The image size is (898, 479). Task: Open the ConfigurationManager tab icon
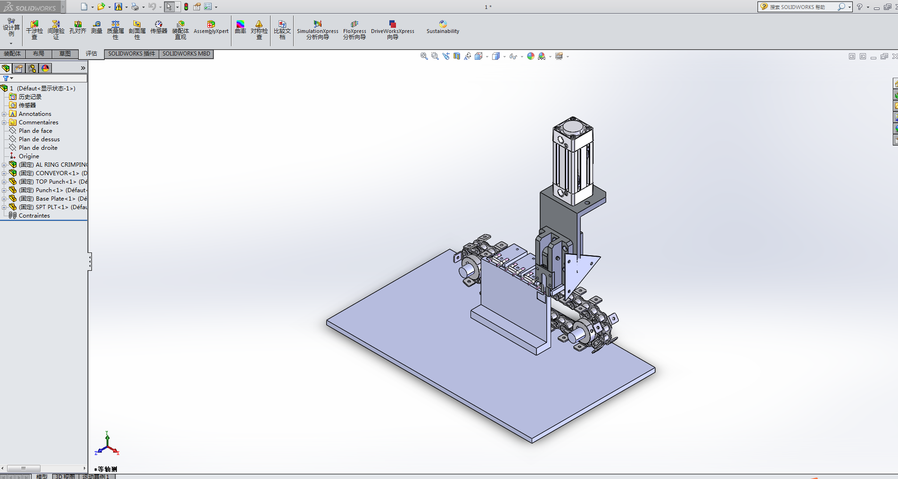tap(32, 68)
